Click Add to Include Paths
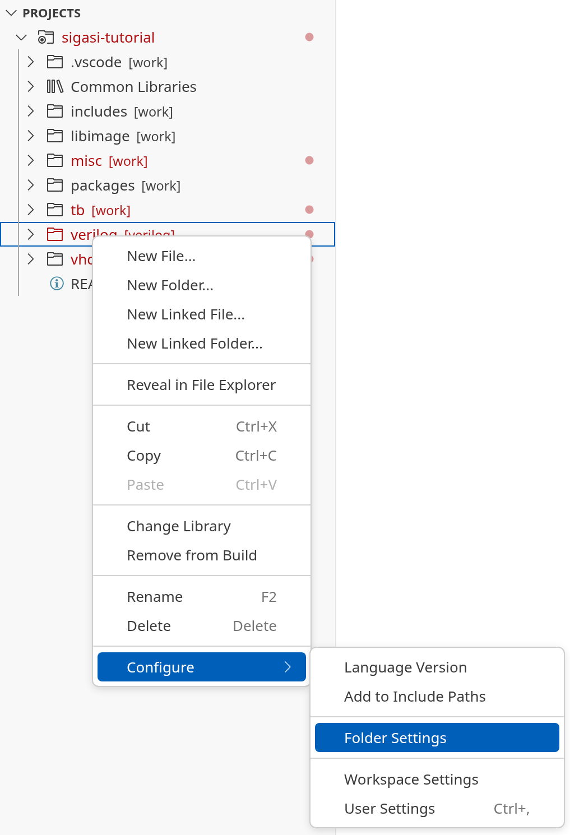The width and height of the screenshot is (570, 835). [x=415, y=697]
